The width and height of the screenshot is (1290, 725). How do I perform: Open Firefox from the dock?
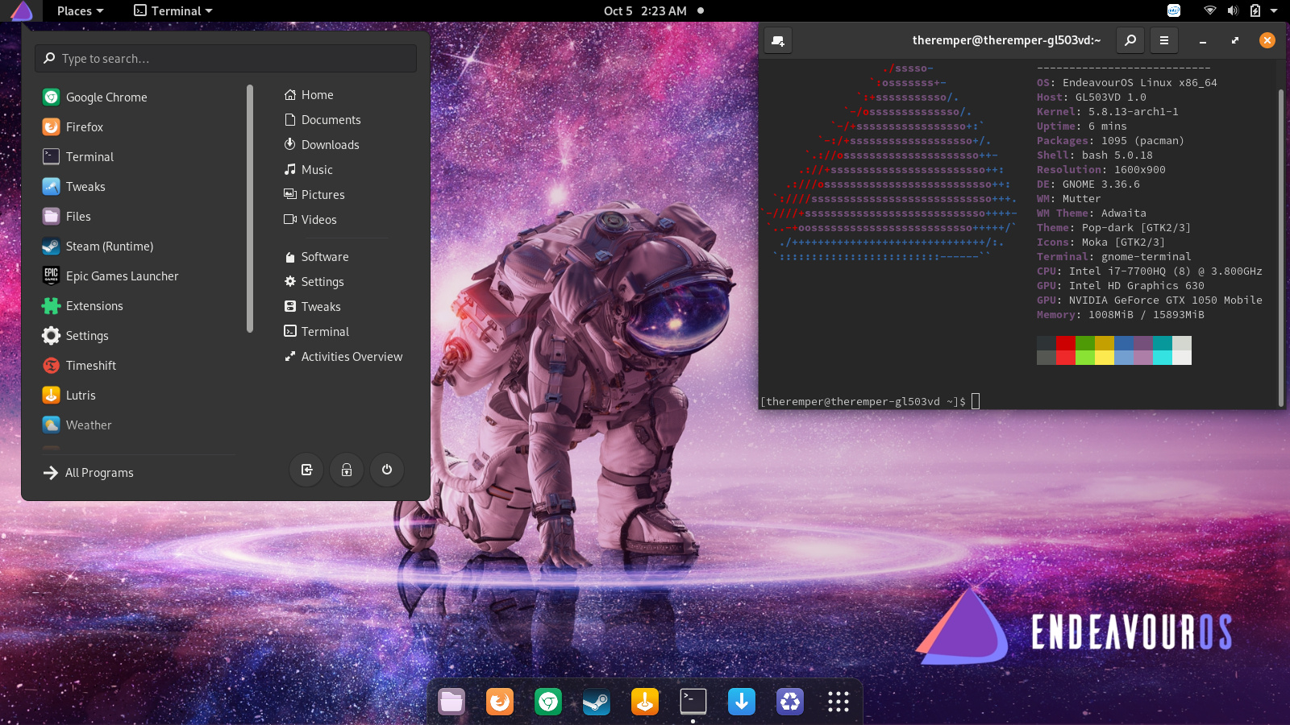tap(500, 702)
